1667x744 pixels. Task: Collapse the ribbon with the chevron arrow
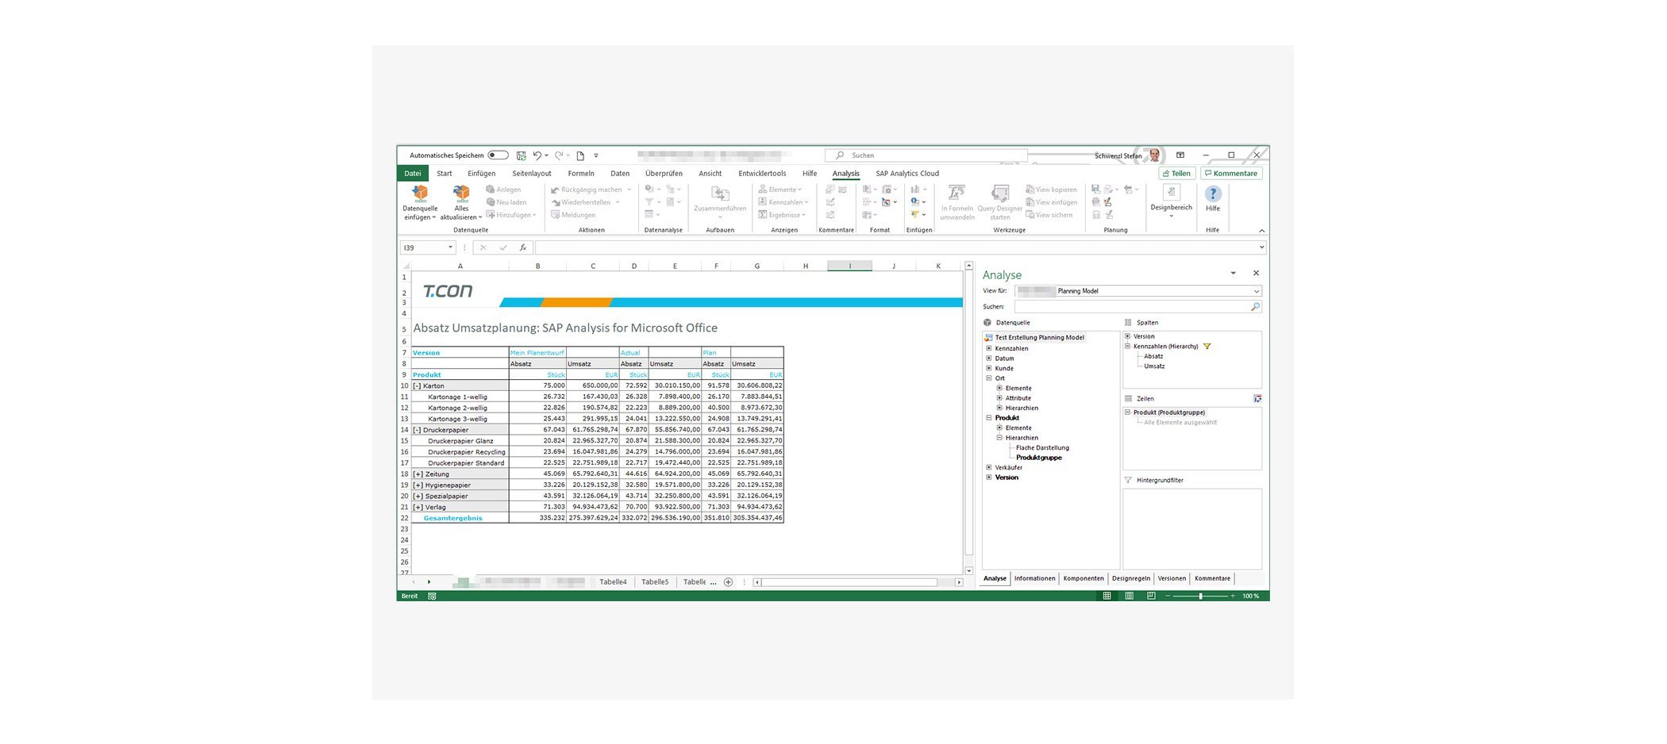(x=1261, y=230)
